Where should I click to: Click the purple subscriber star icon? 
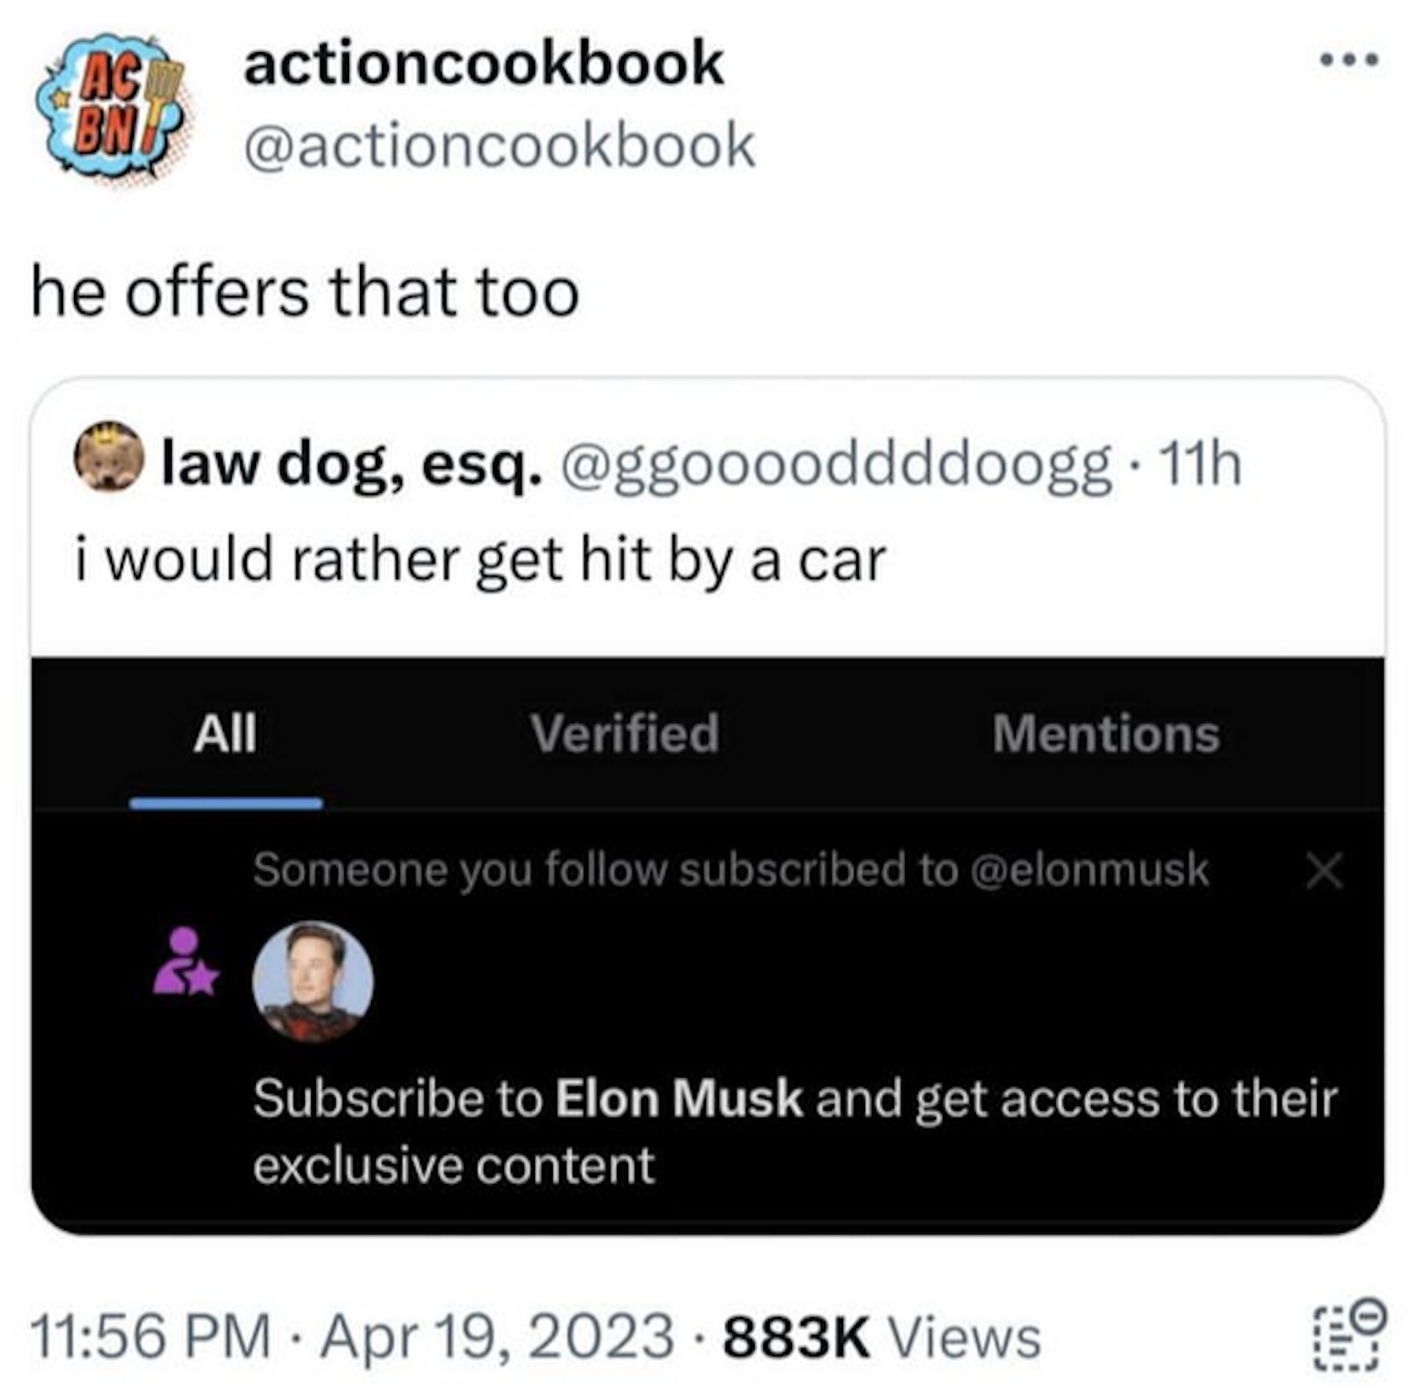coord(186,962)
